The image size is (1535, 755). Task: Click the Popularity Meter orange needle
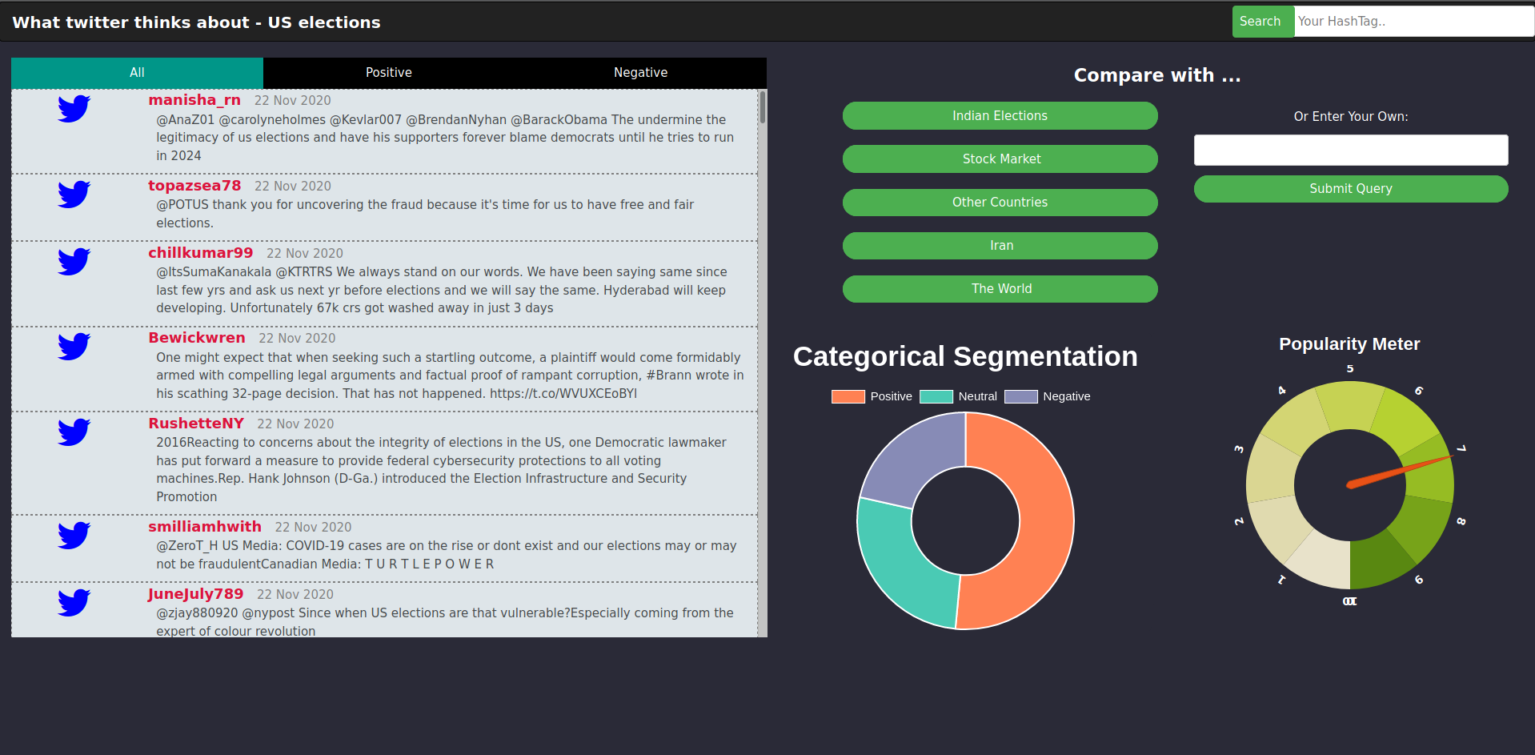[1399, 471]
